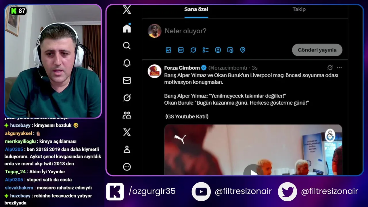Click Forza Cimbom profile avatar
This screenshot has height=207, width=368.
(x=154, y=71)
